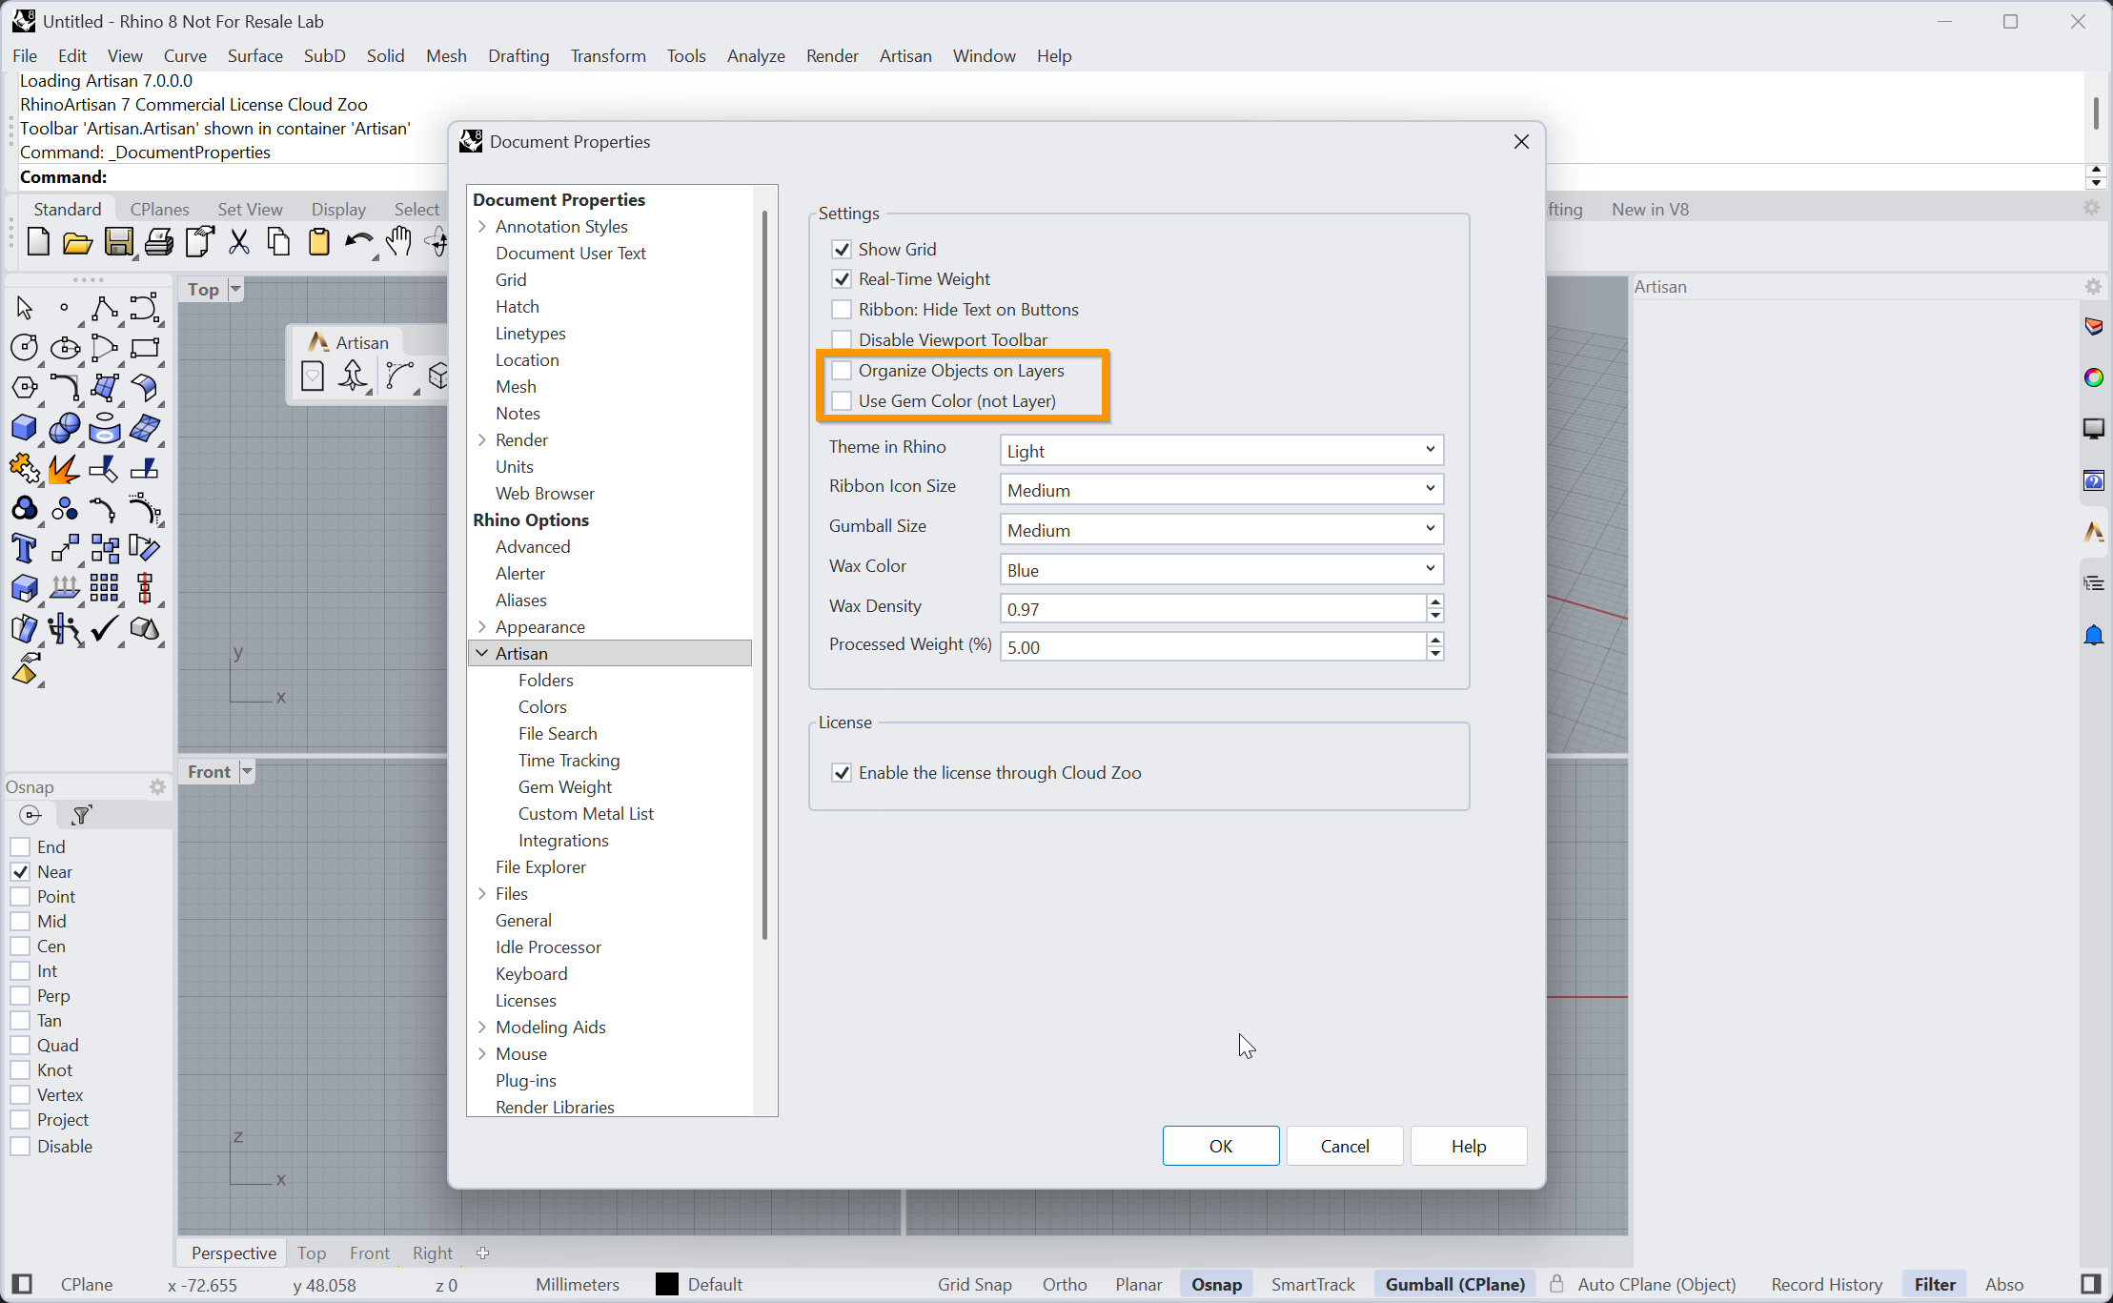Click the Help button in dialog

[x=1469, y=1147]
